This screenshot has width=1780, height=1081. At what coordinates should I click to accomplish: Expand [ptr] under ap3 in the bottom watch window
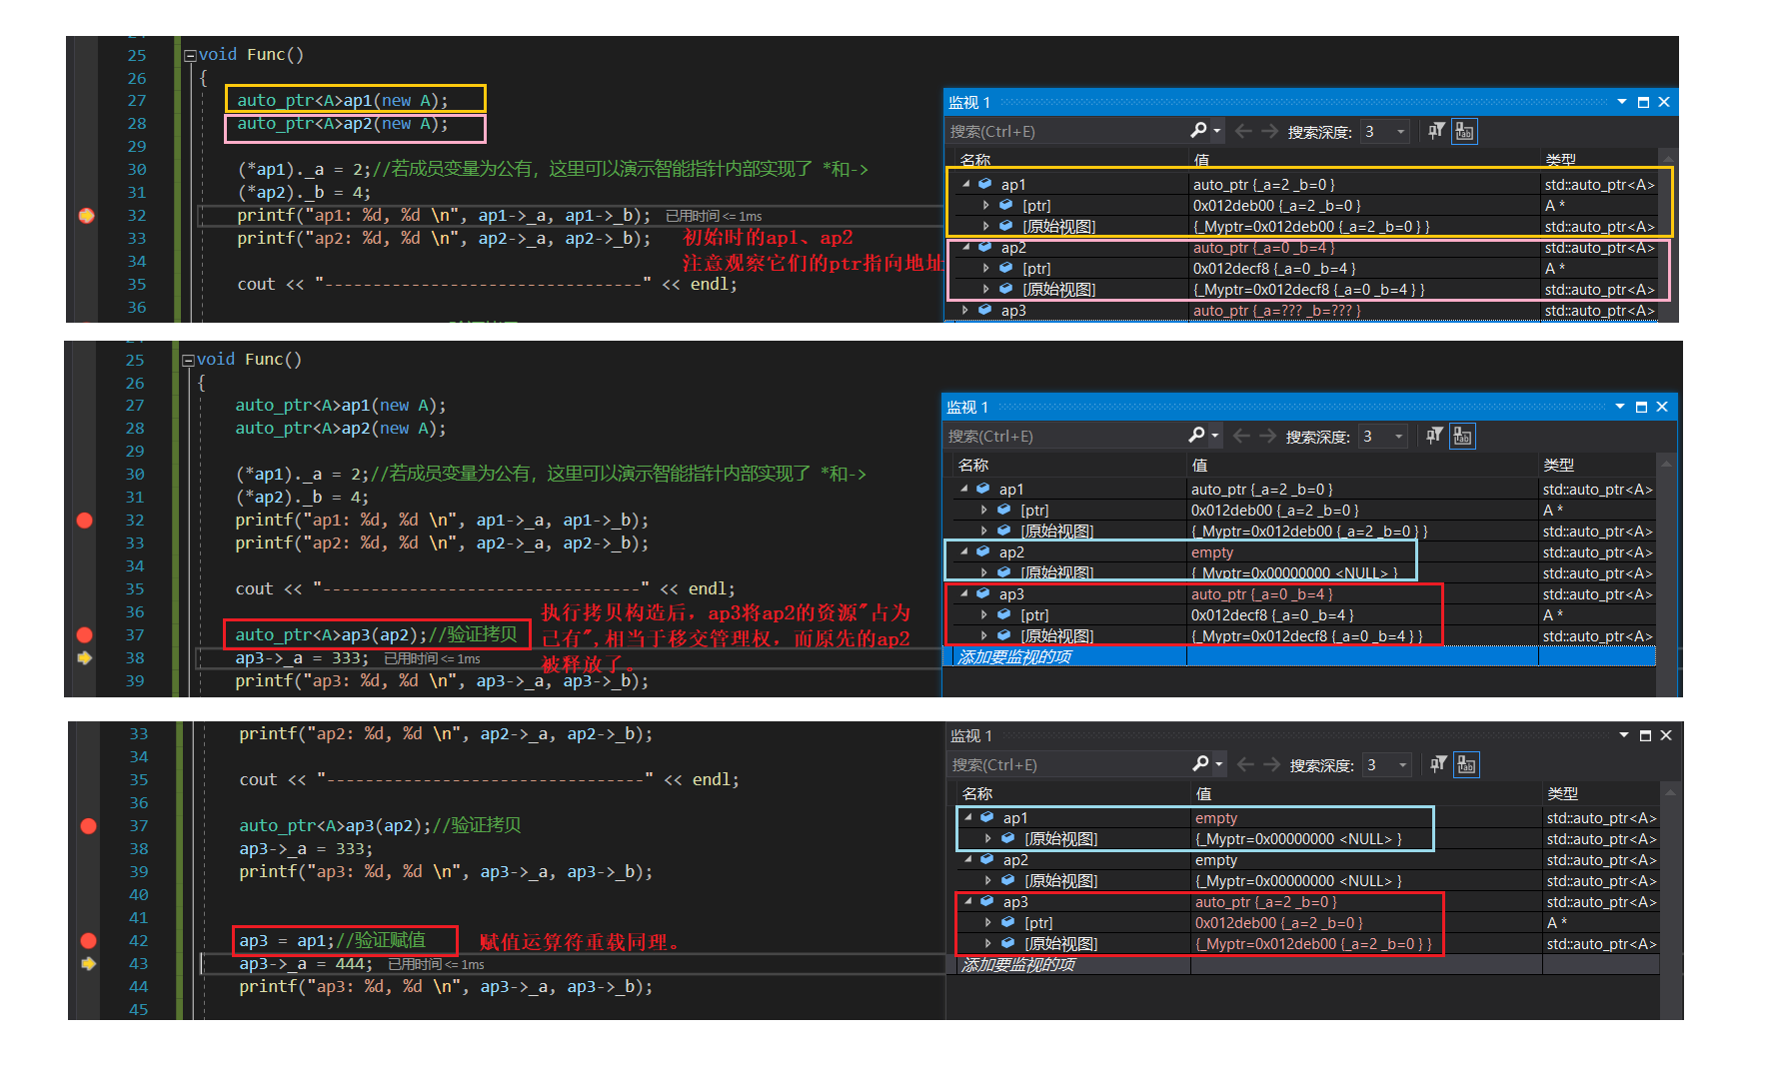point(988,922)
